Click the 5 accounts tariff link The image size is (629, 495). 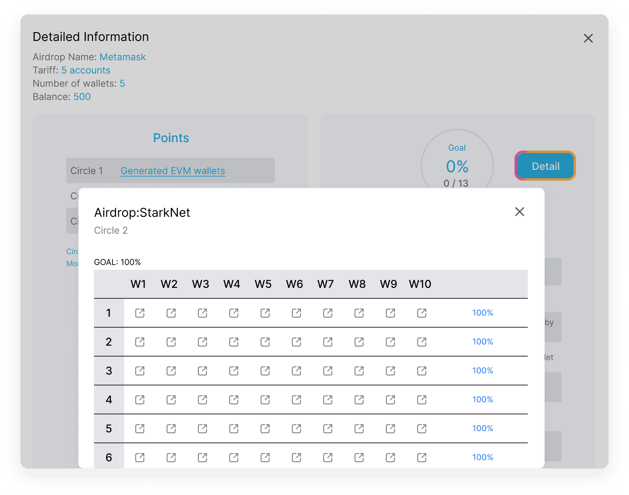click(x=86, y=70)
